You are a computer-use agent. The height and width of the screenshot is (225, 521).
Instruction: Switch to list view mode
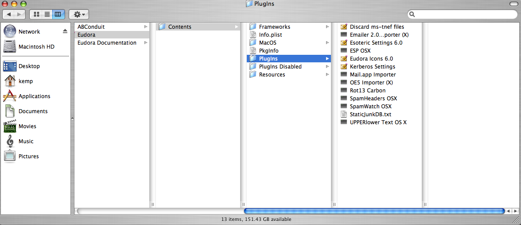point(47,14)
